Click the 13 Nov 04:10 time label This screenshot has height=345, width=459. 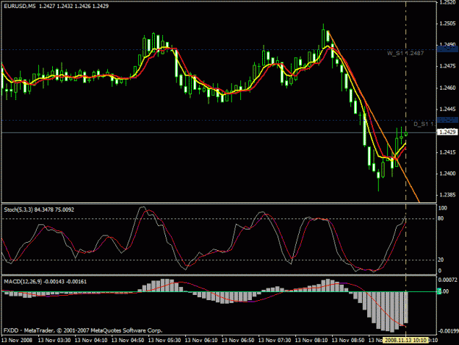(x=91, y=341)
